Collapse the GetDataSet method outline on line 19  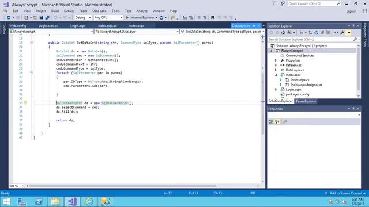(x=31, y=43)
